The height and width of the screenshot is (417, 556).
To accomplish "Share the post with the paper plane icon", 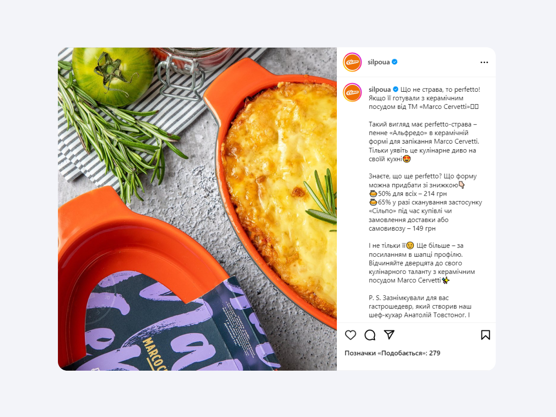I will tap(389, 335).
